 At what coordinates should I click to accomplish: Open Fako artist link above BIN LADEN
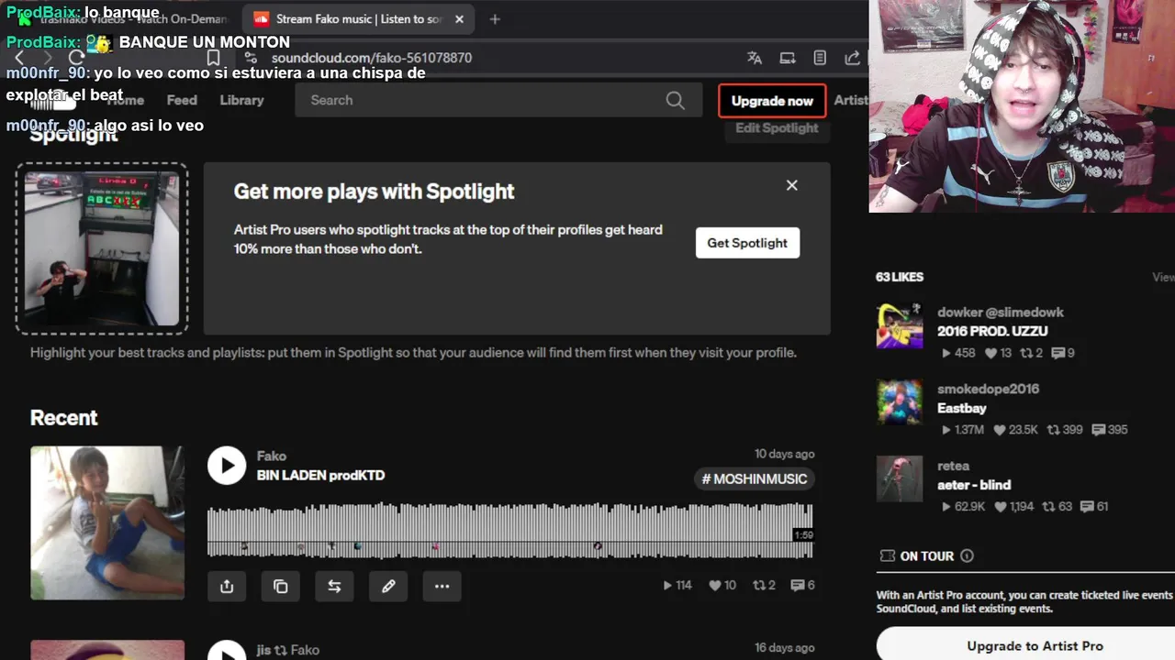coord(272,456)
